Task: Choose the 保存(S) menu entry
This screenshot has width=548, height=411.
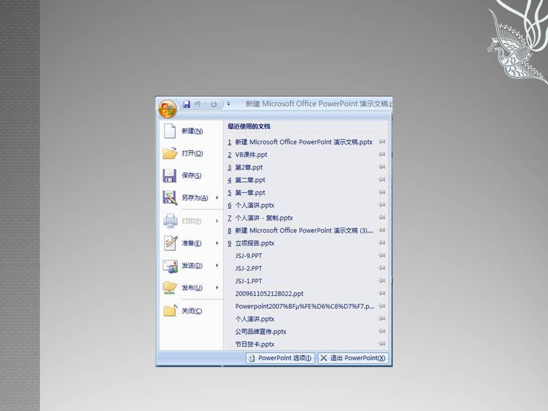Action: (x=191, y=175)
